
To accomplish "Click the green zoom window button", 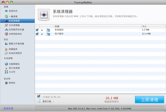I will pyautogui.click(x=12, y=2).
